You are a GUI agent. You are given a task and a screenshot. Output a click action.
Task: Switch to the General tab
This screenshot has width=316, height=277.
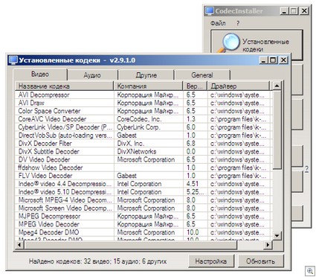pyautogui.click(x=202, y=75)
